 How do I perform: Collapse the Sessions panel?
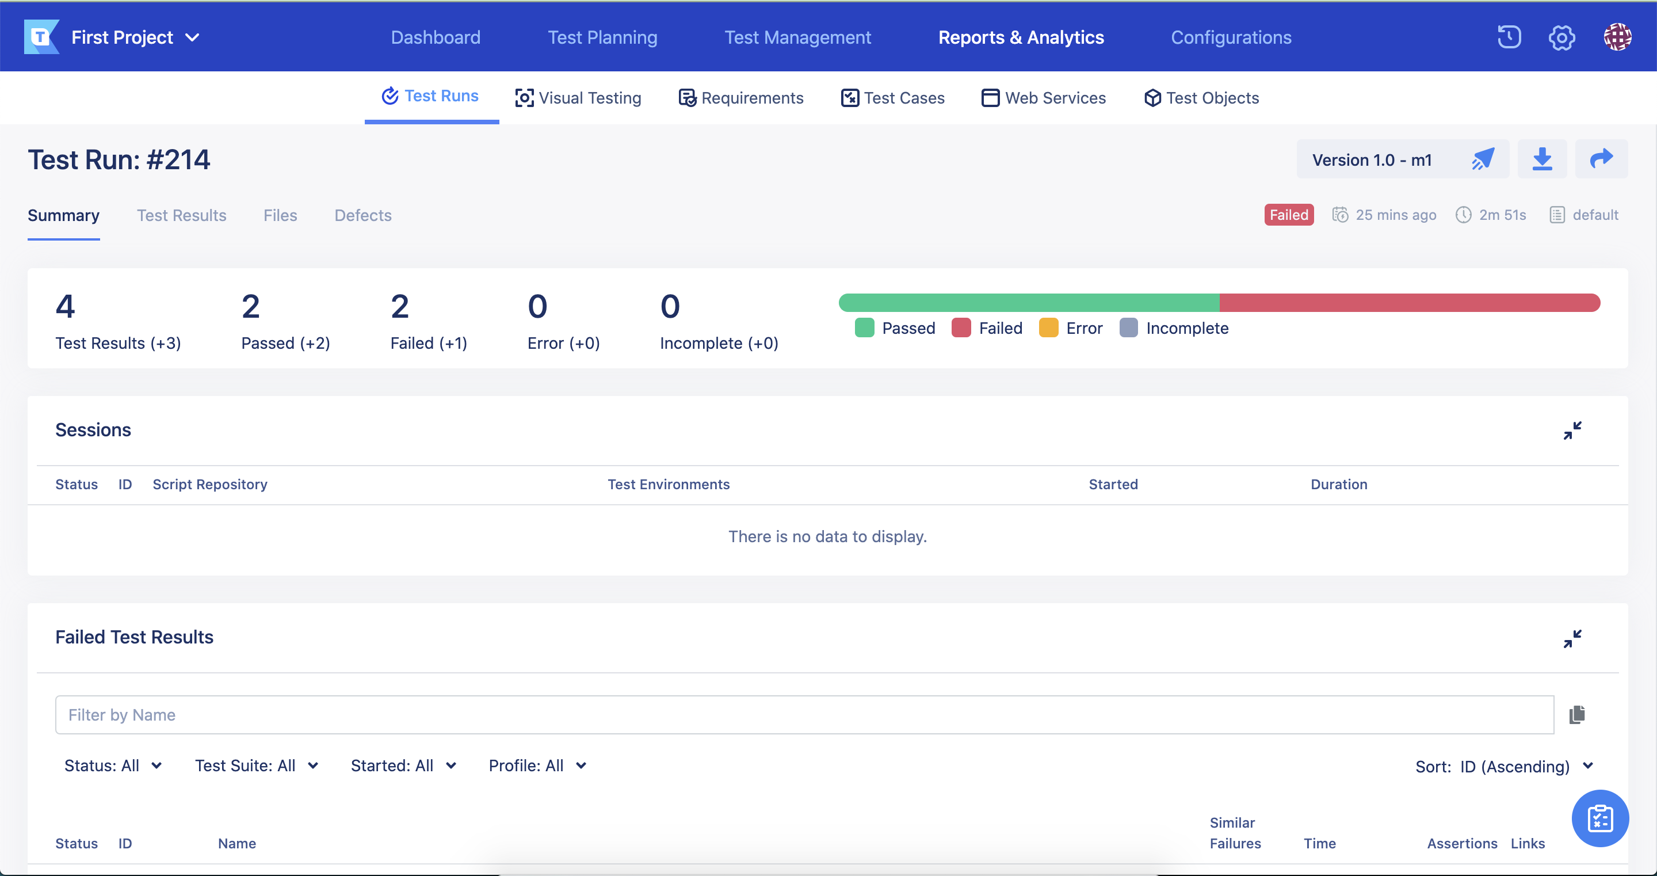[x=1572, y=431]
